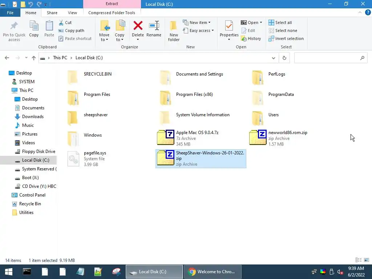Click Local Disk (C:) breadcrumb segment
Image resolution: width=372 pixels, height=279 pixels.
pos(89,58)
